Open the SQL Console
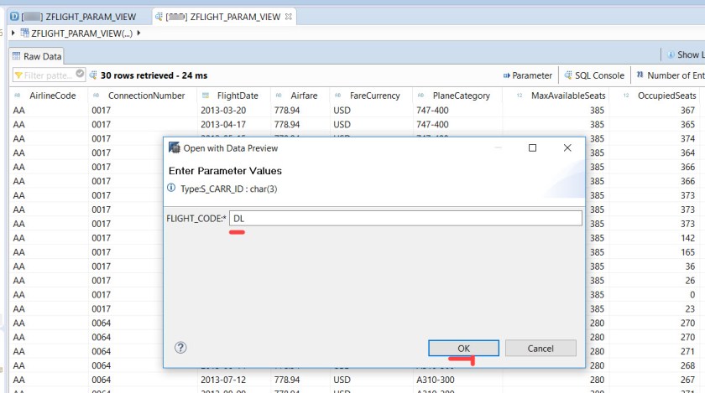705x393 pixels. tap(594, 75)
